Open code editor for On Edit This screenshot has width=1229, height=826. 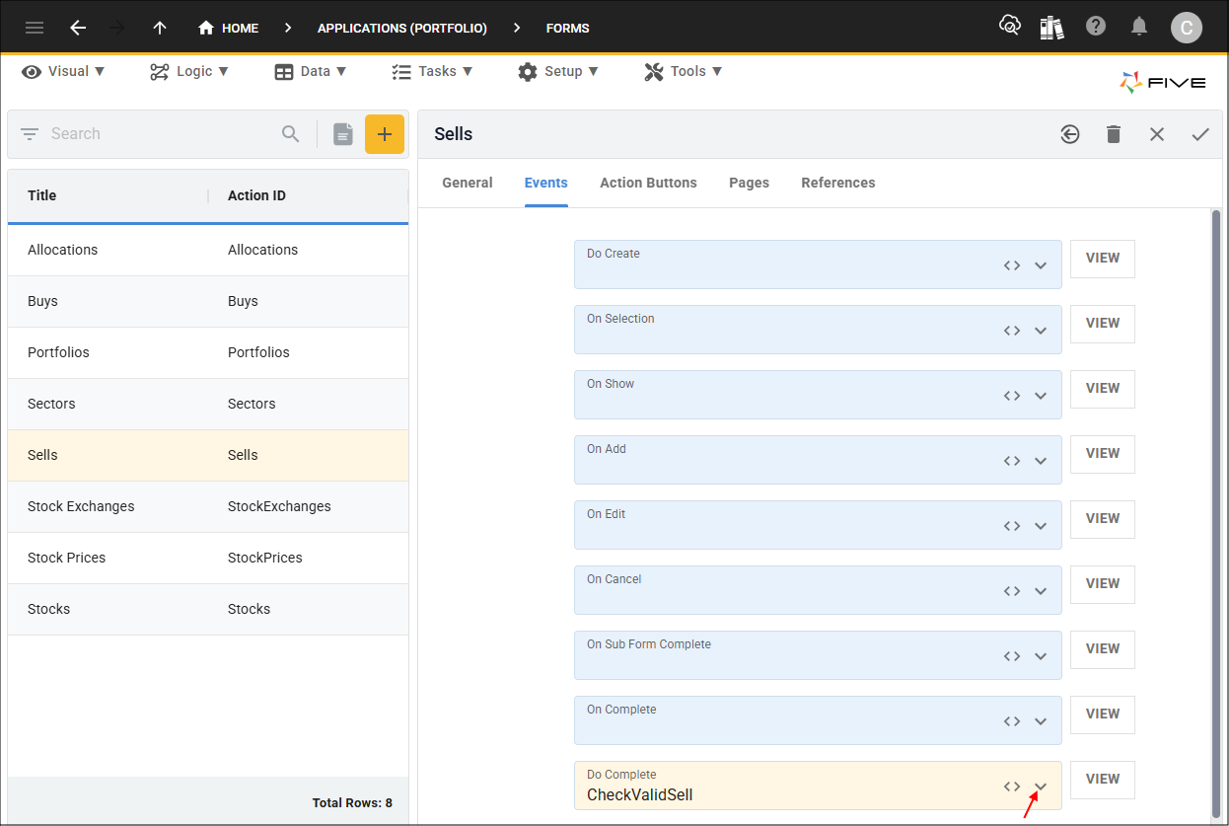coord(1012,526)
